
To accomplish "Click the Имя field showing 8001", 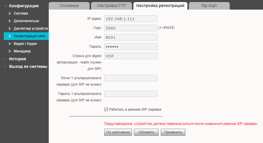I will click(x=131, y=37).
